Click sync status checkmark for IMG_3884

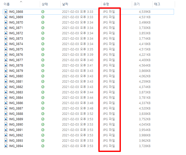43,98
